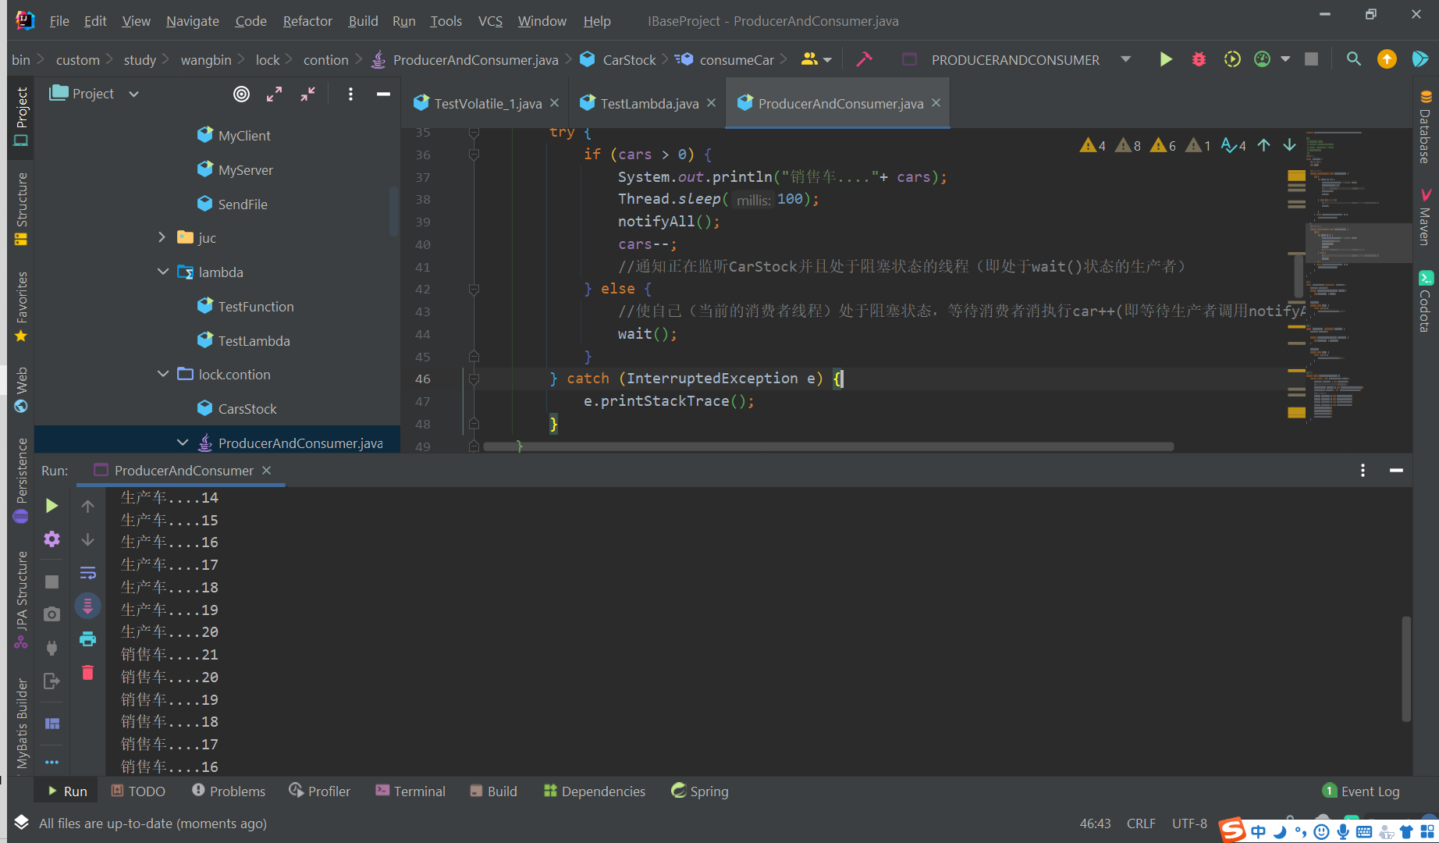This screenshot has height=843, width=1439.
Task: Open the Run panel settings gear
Action: tap(52, 539)
